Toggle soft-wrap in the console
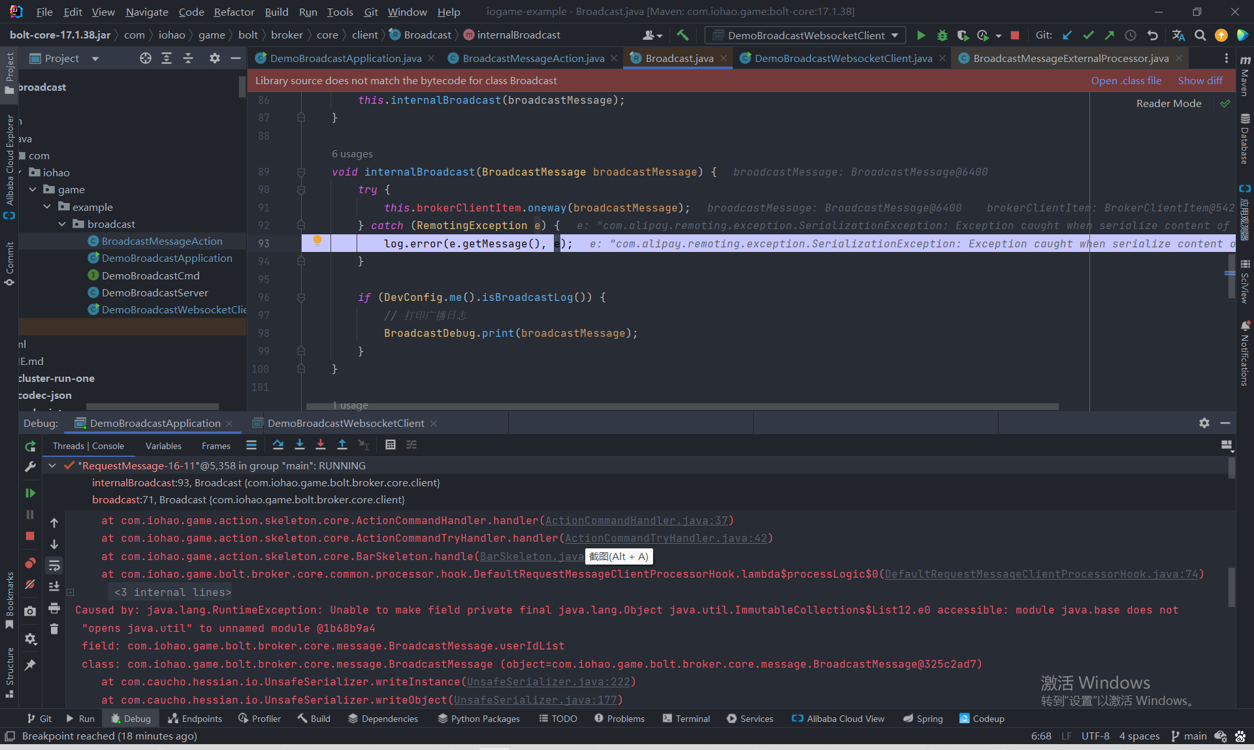The height and width of the screenshot is (750, 1254). pyautogui.click(x=54, y=565)
